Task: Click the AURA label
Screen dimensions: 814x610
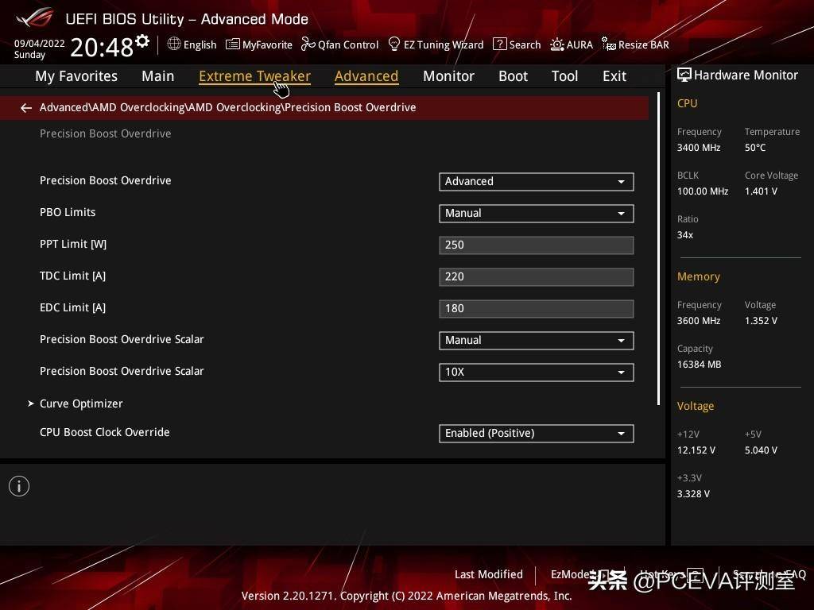Action: pos(579,44)
